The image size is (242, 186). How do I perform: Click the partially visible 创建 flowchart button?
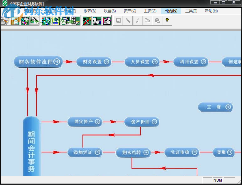232,62
